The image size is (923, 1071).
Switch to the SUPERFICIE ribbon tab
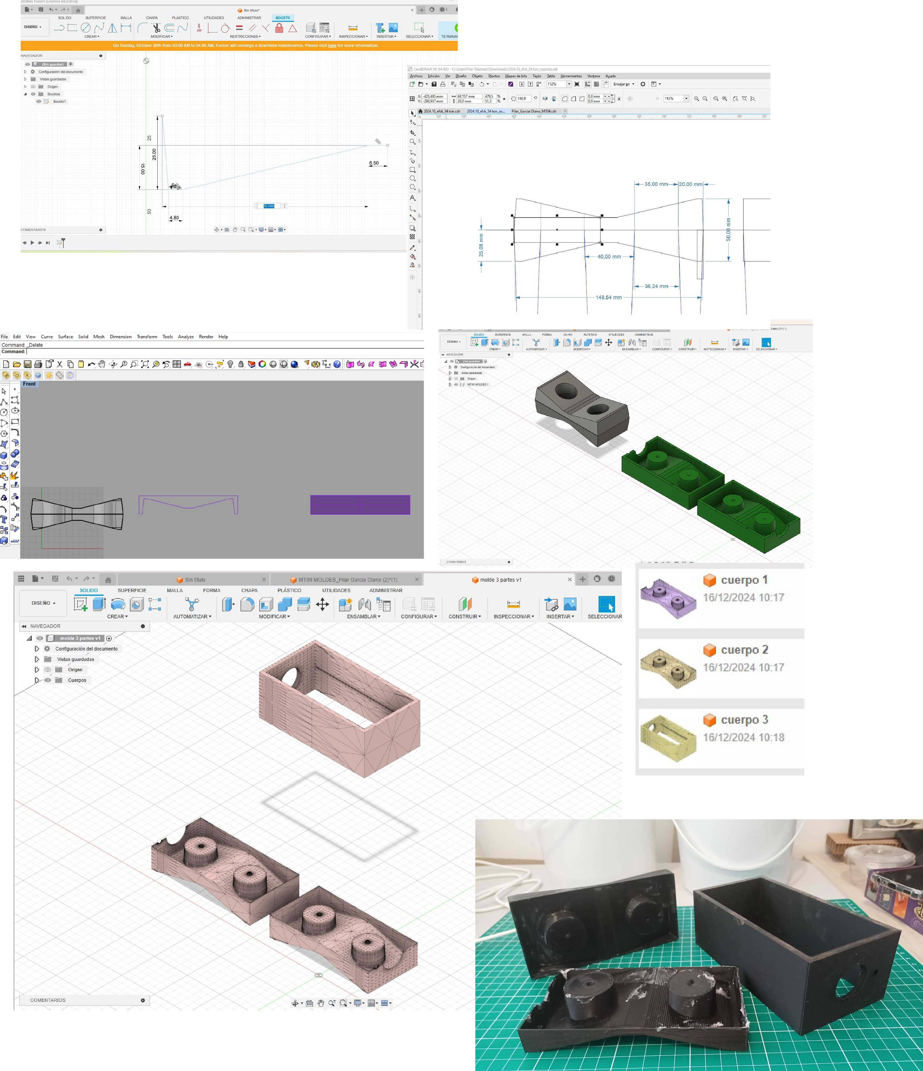[x=132, y=590]
